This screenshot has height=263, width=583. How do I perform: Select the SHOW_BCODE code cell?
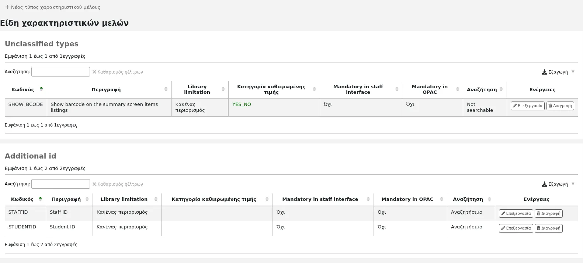[x=26, y=107]
